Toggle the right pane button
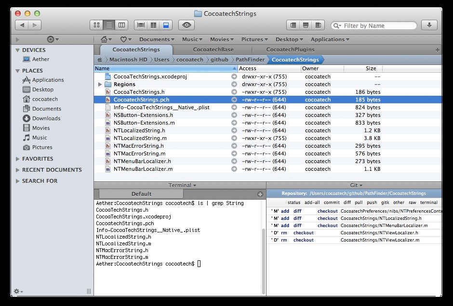The height and width of the screenshot is (306, 453). click(318, 25)
